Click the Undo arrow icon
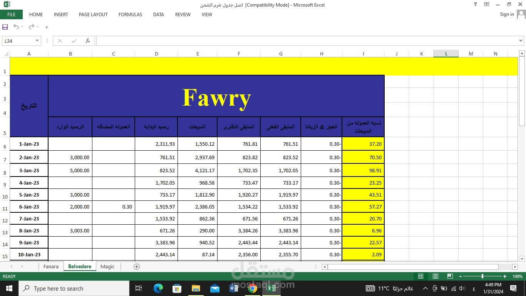The width and height of the screenshot is (526, 296). click(x=16, y=27)
